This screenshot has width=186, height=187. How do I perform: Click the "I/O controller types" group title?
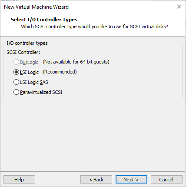(x=27, y=43)
